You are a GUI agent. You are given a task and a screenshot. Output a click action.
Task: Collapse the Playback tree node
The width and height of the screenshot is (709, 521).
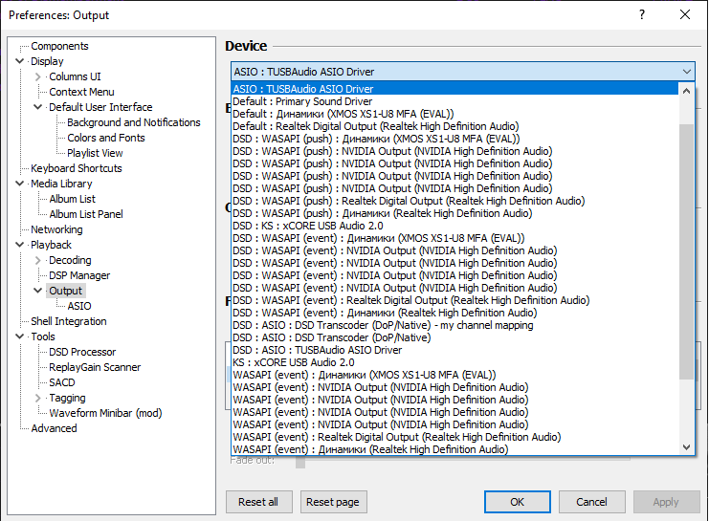20,245
